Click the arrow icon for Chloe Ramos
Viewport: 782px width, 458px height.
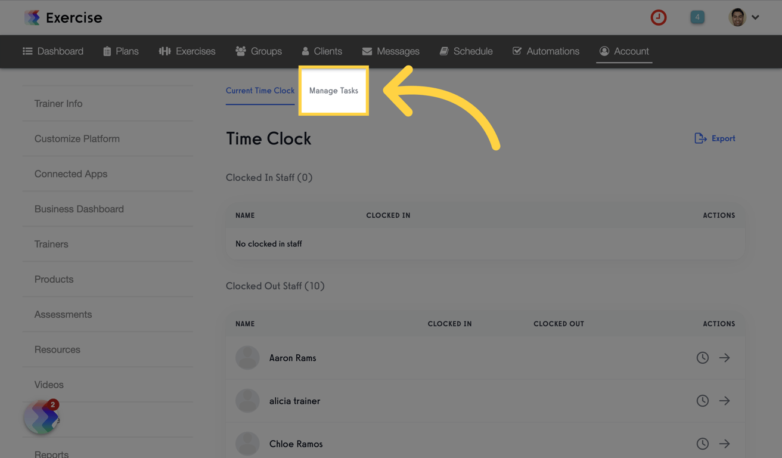click(724, 444)
